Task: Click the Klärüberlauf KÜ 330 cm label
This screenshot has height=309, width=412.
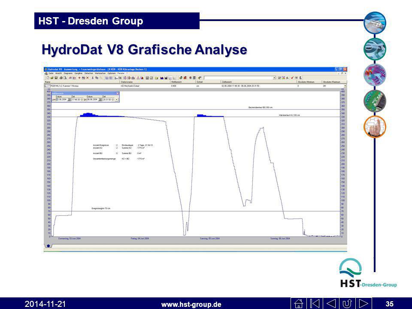Action: pyautogui.click(x=290, y=115)
